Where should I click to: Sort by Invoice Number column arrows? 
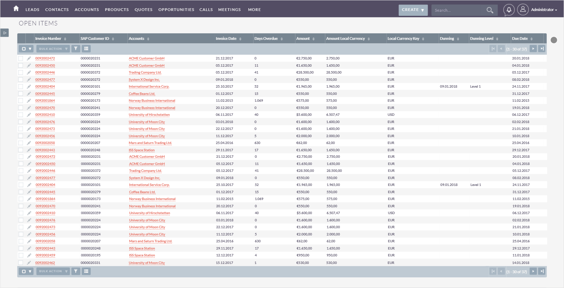click(x=65, y=39)
